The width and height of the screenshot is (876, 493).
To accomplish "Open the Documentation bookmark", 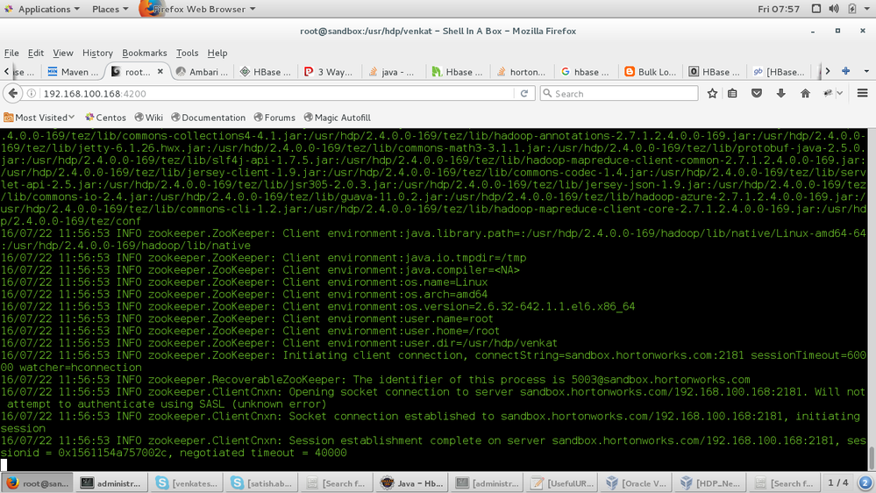I will (209, 118).
